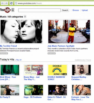Click PLAYLIST badge under July Music Partners
This screenshot has width=94, height=103.
click(x=52, y=53)
